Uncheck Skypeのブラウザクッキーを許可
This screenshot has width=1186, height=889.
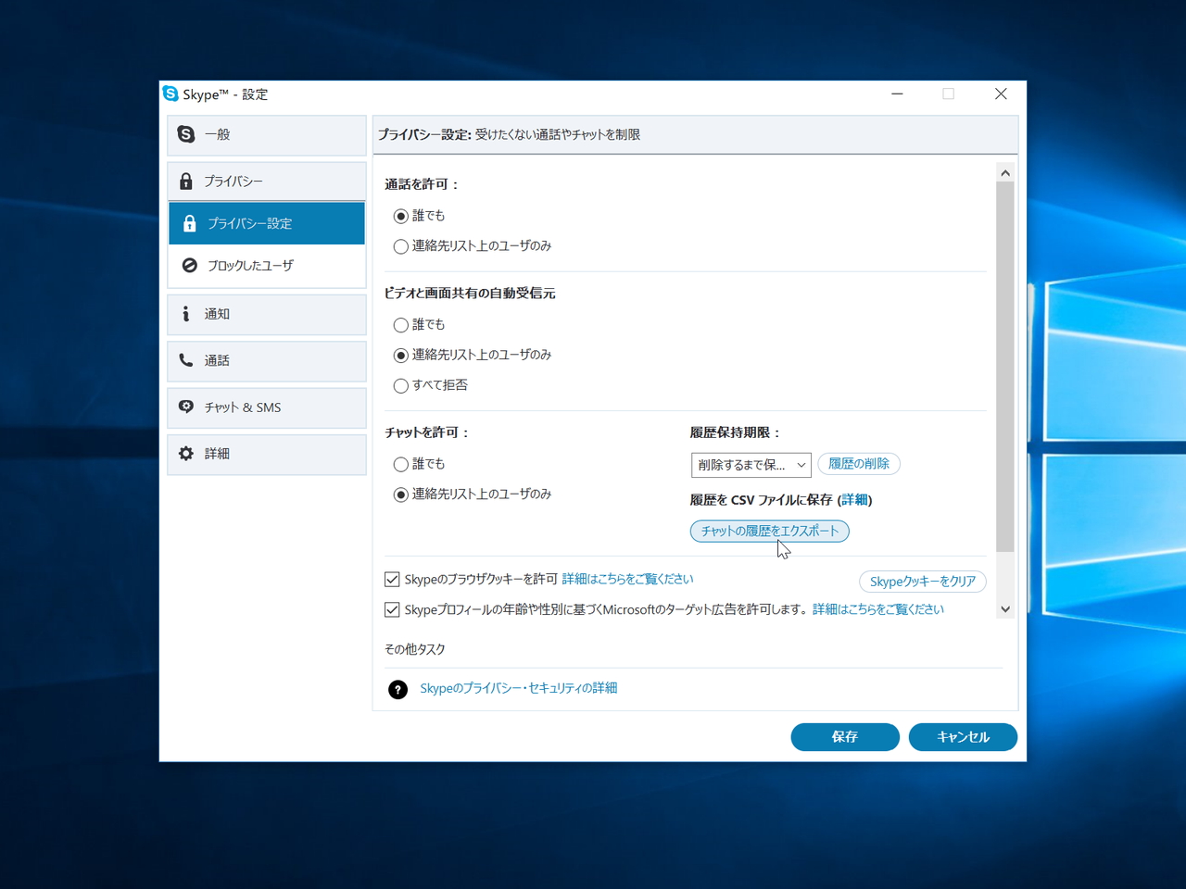(x=392, y=579)
